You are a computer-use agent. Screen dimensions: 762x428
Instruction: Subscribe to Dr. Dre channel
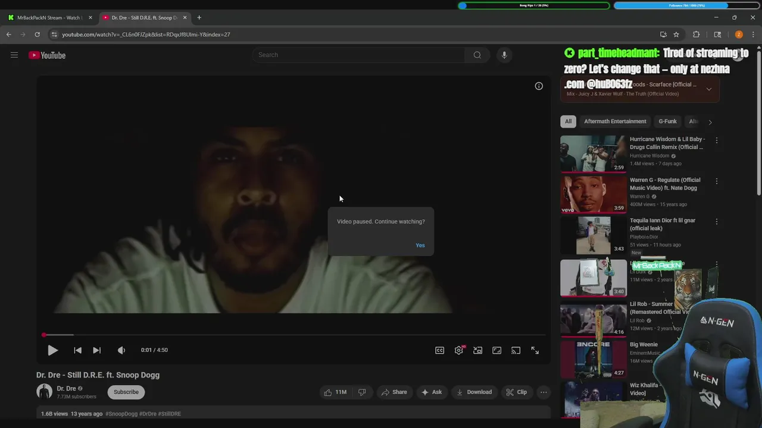pos(126,392)
